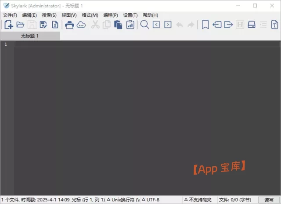Screen dimensions: 281x204
Task: Click the cloud icon in the toolbar
Action: tap(81, 25)
